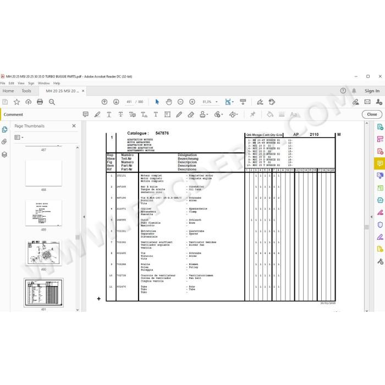Select the Strikethrough text tool
385x385 pixels.
click(x=121, y=114)
